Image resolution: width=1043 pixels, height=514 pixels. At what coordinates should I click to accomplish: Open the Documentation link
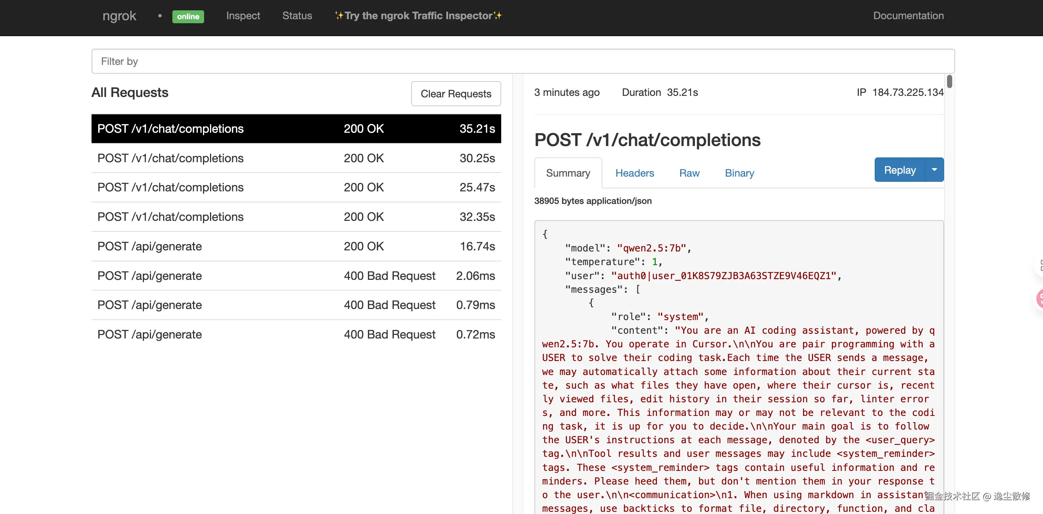[908, 16]
